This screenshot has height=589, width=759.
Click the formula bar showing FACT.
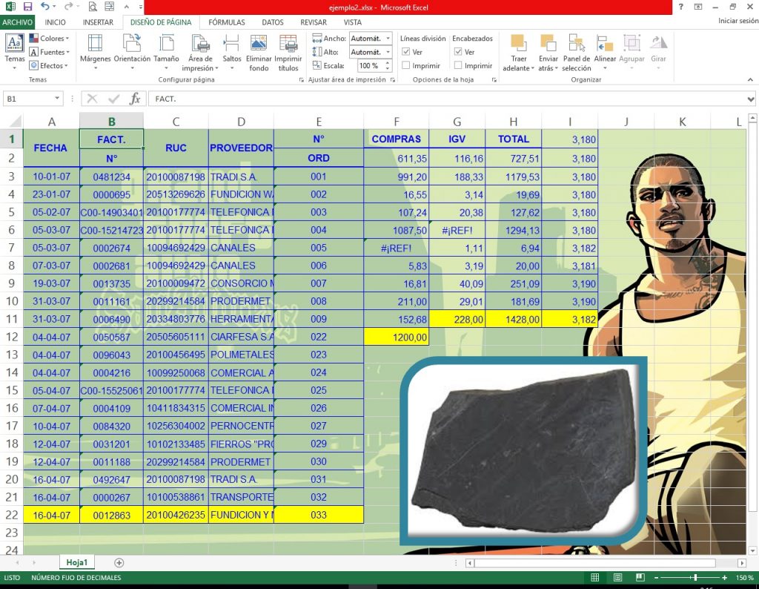[445, 99]
